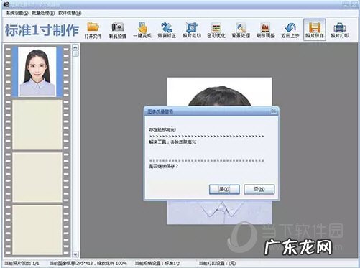Click the 照片打印 print photo icon
This screenshot has height=268, width=360.
(x=340, y=30)
